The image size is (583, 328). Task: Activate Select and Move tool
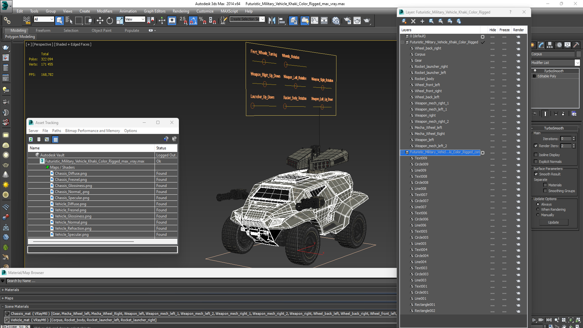click(100, 20)
